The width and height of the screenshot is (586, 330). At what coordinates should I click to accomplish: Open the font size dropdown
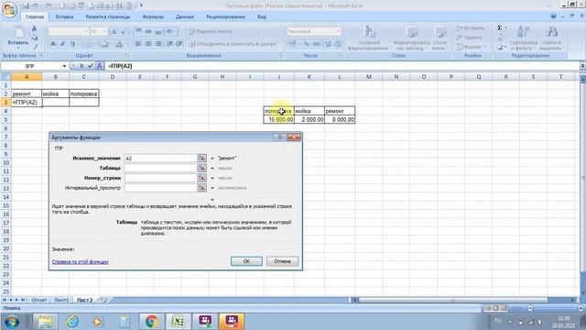pyautogui.click(x=104, y=32)
